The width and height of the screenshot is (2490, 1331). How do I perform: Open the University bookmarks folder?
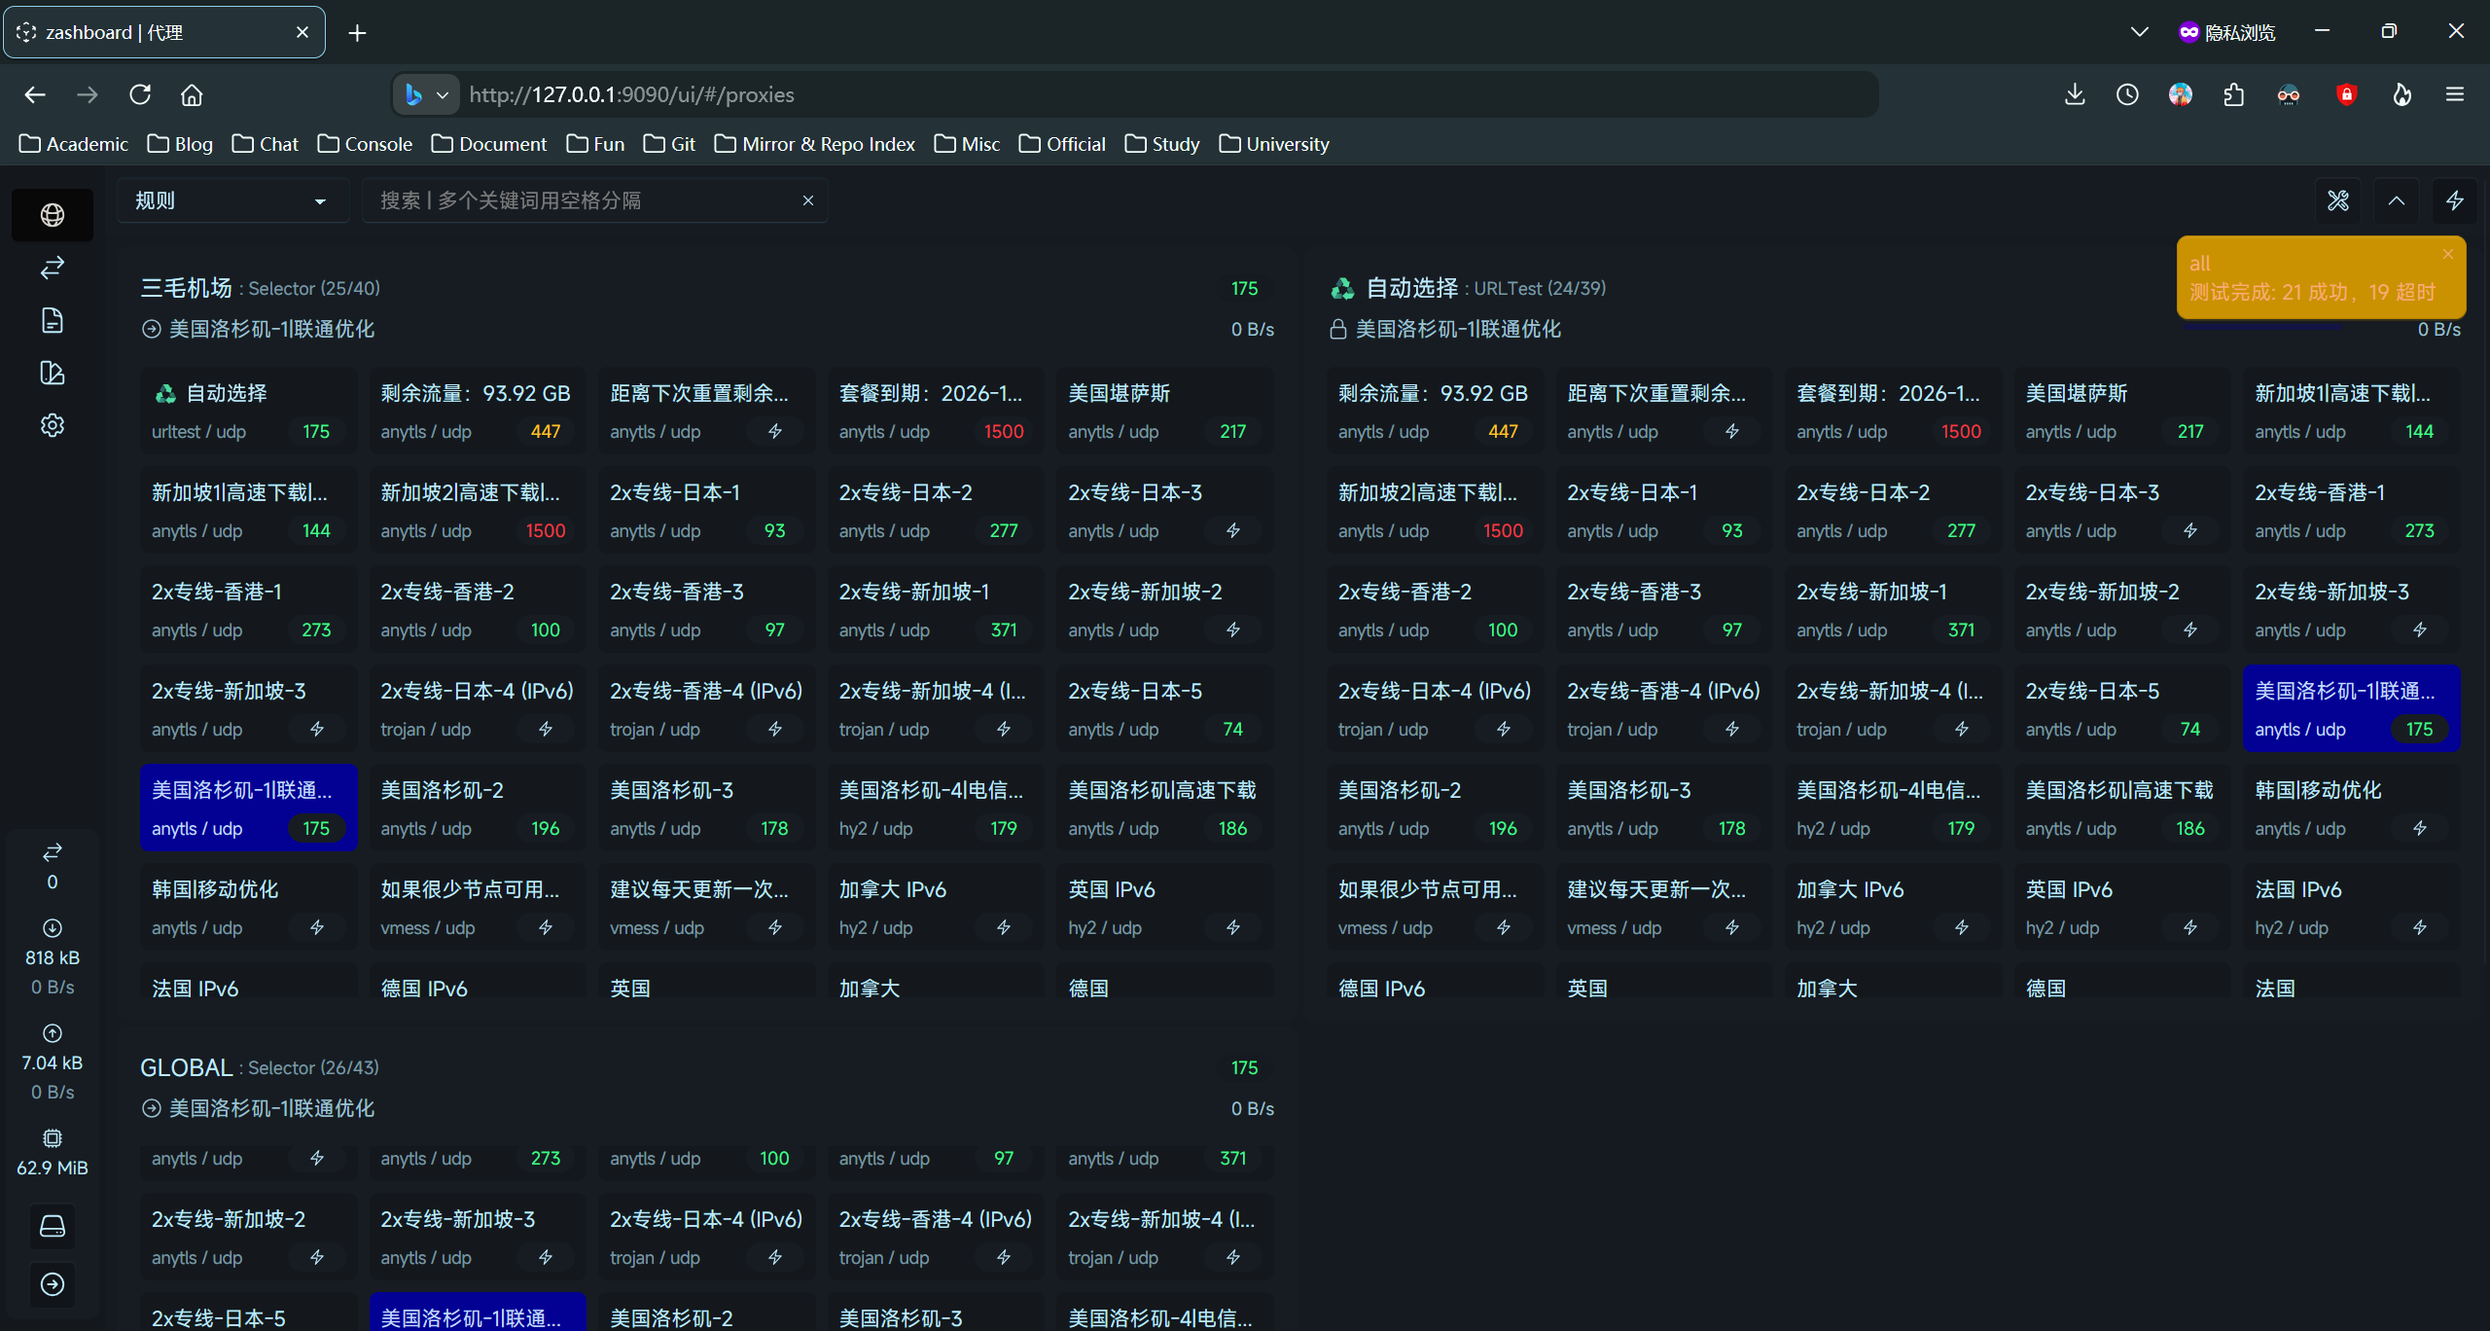coord(1274,144)
